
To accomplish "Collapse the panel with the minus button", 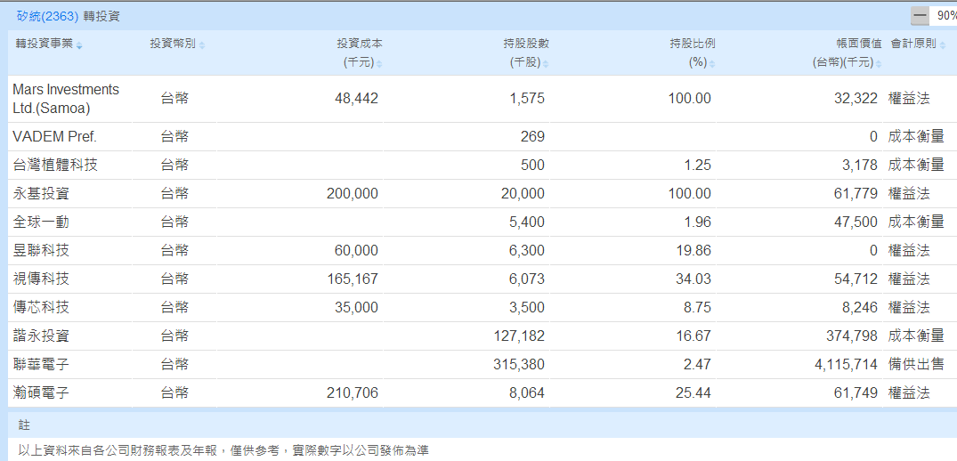I will [x=920, y=16].
